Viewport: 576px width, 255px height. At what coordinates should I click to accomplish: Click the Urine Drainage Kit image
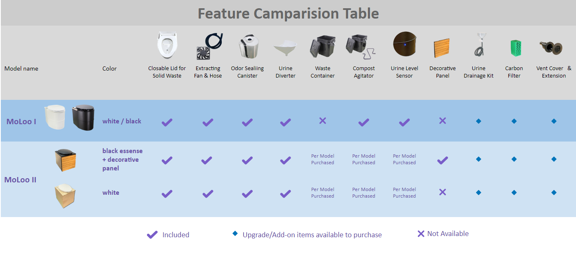coord(479,45)
